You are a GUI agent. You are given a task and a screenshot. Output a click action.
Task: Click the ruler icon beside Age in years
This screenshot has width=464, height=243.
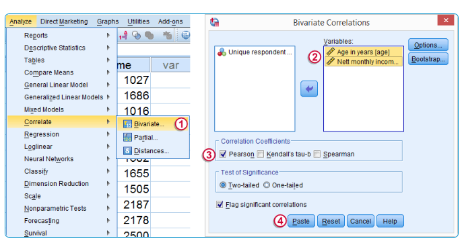pyautogui.click(x=331, y=52)
